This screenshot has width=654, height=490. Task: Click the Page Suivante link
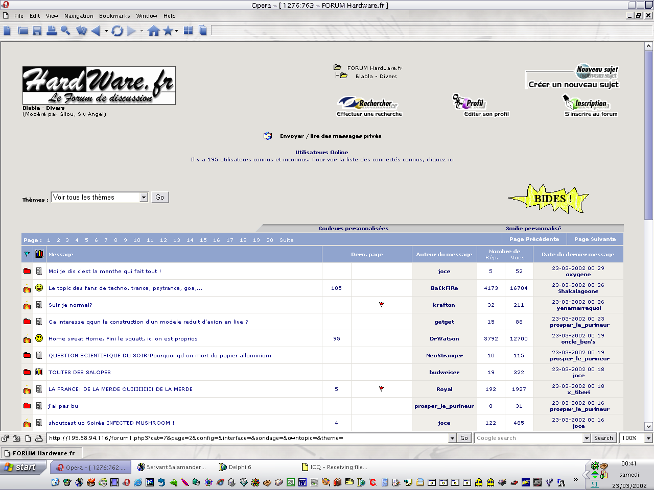(595, 239)
